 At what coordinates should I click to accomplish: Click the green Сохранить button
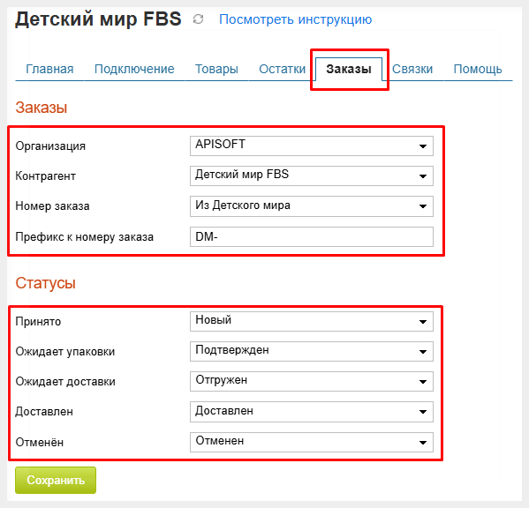click(56, 480)
